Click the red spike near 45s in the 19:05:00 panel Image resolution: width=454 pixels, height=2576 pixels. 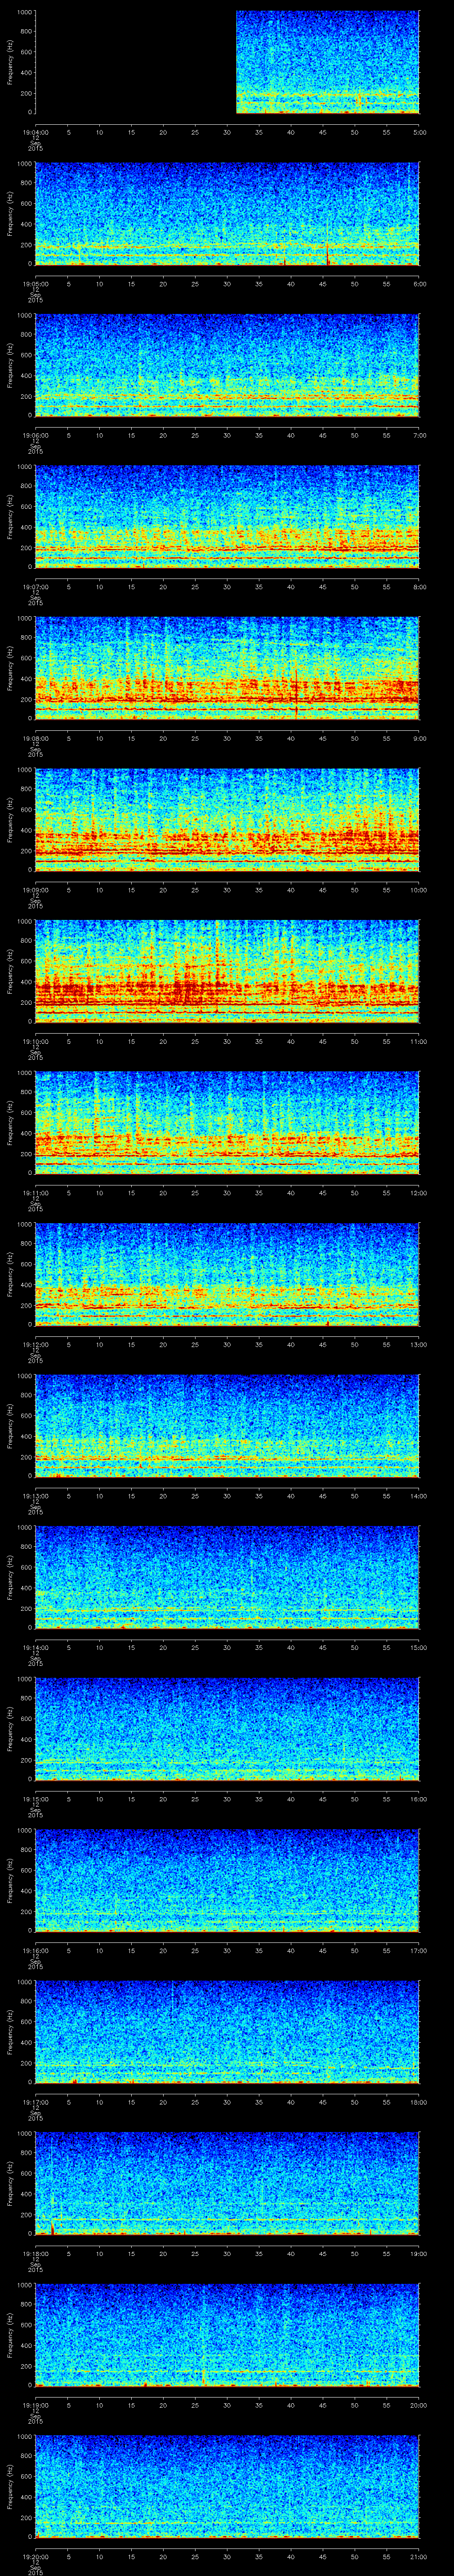[x=326, y=255]
